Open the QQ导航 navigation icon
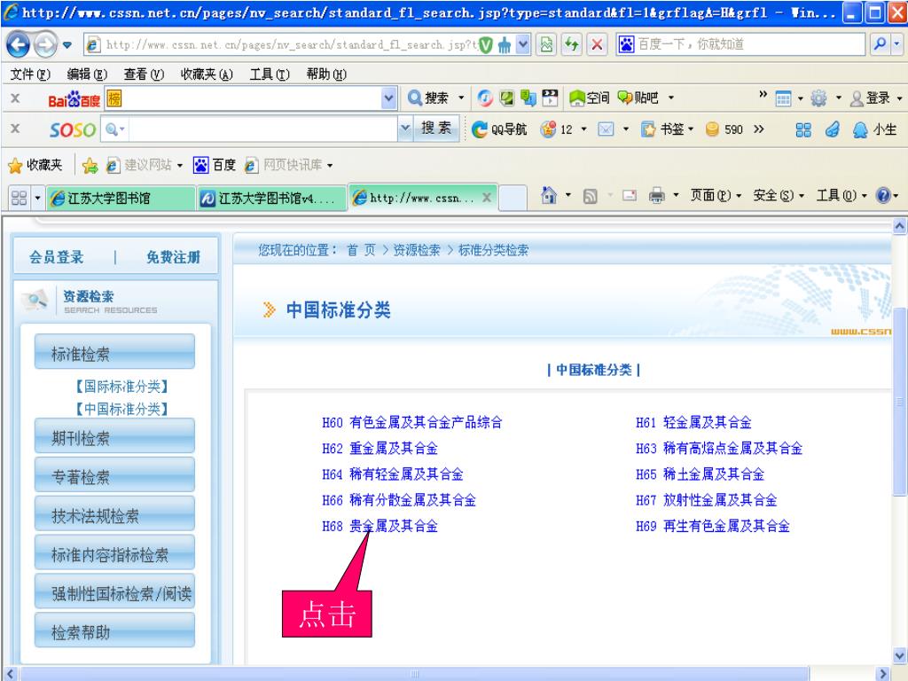The width and height of the screenshot is (908, 681). coord(498,129)
